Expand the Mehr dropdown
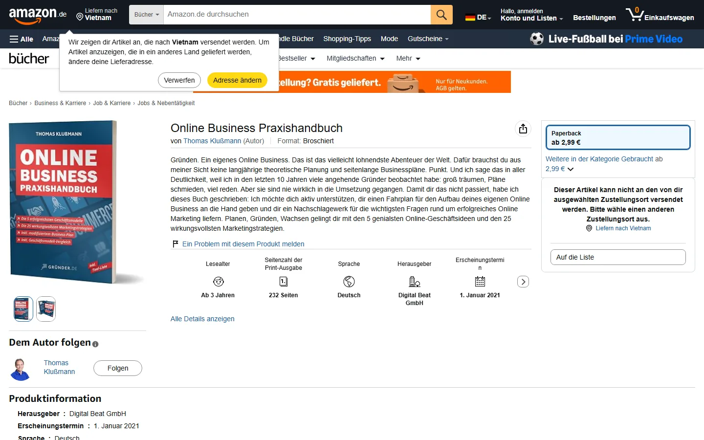Image resolution: width=704 pixels, height=440 pixels. [408, 58]
